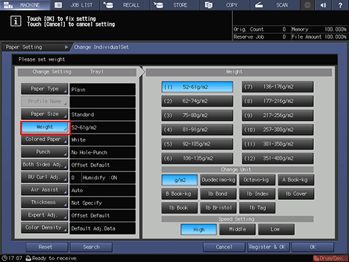Viewport: 349px width, 262px height.
Task: Click the Search button
Action: pyautogui.click(x=91, y=247)
